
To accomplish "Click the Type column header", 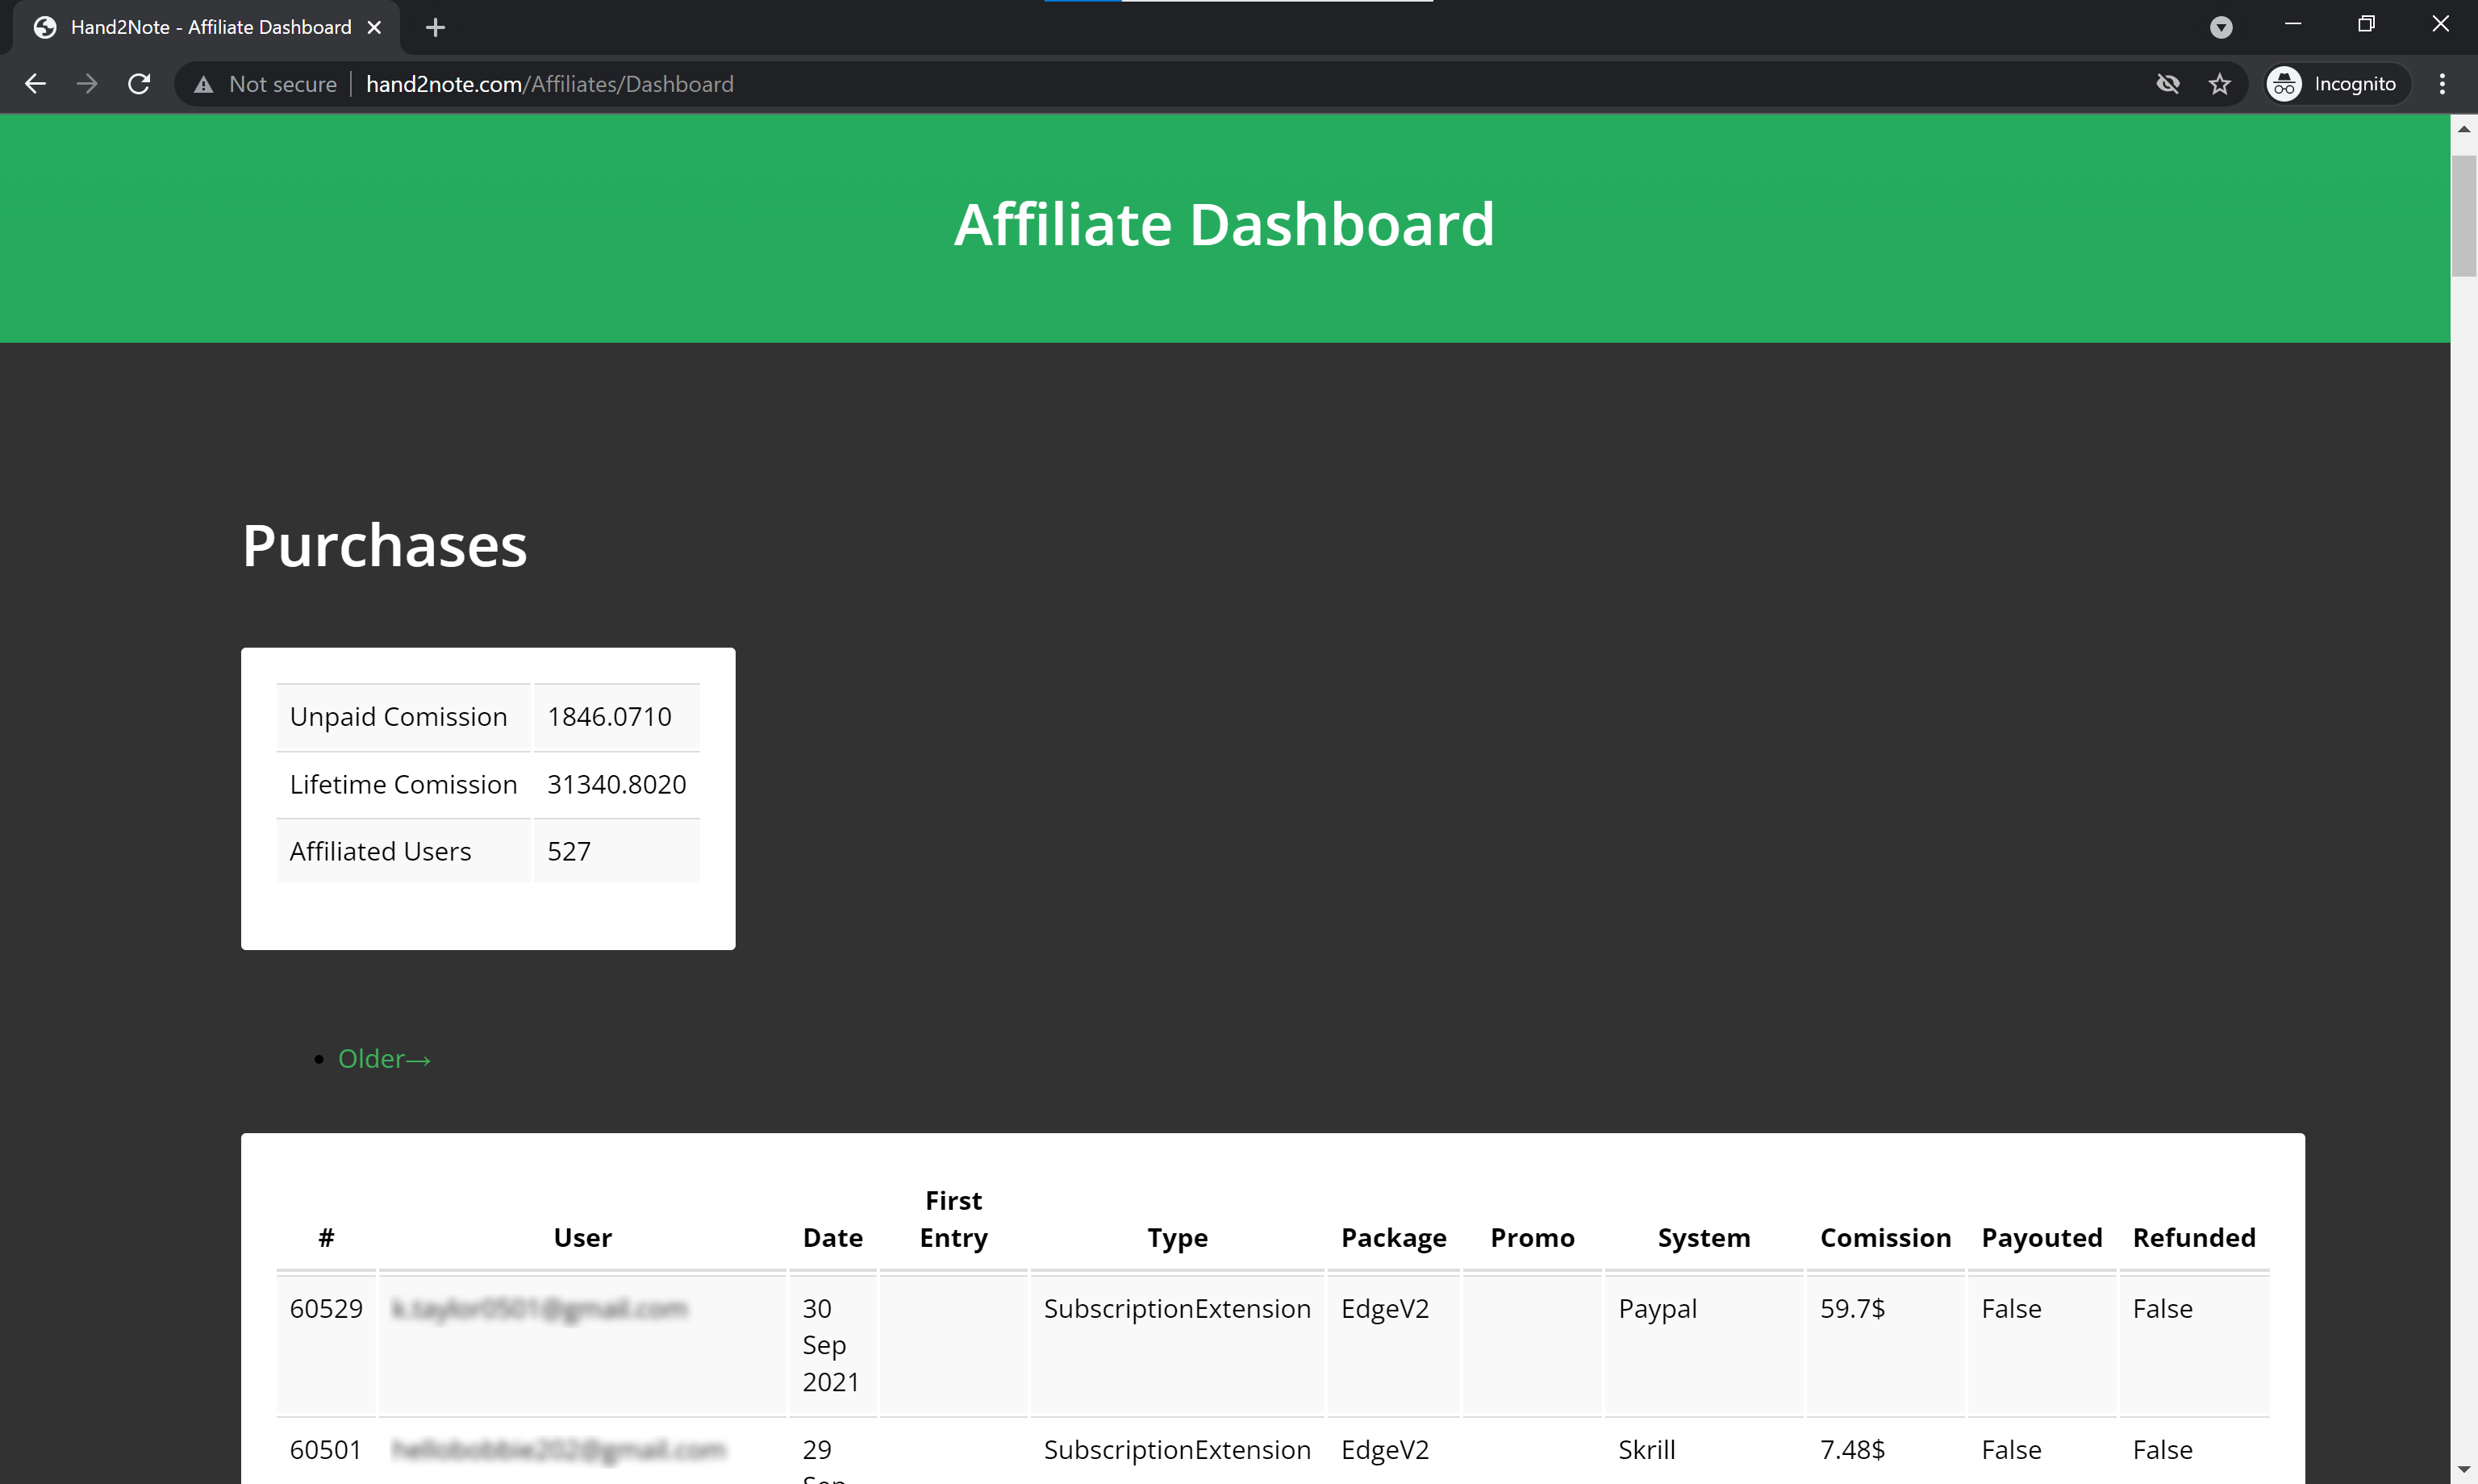I will pos(1177,1238).
